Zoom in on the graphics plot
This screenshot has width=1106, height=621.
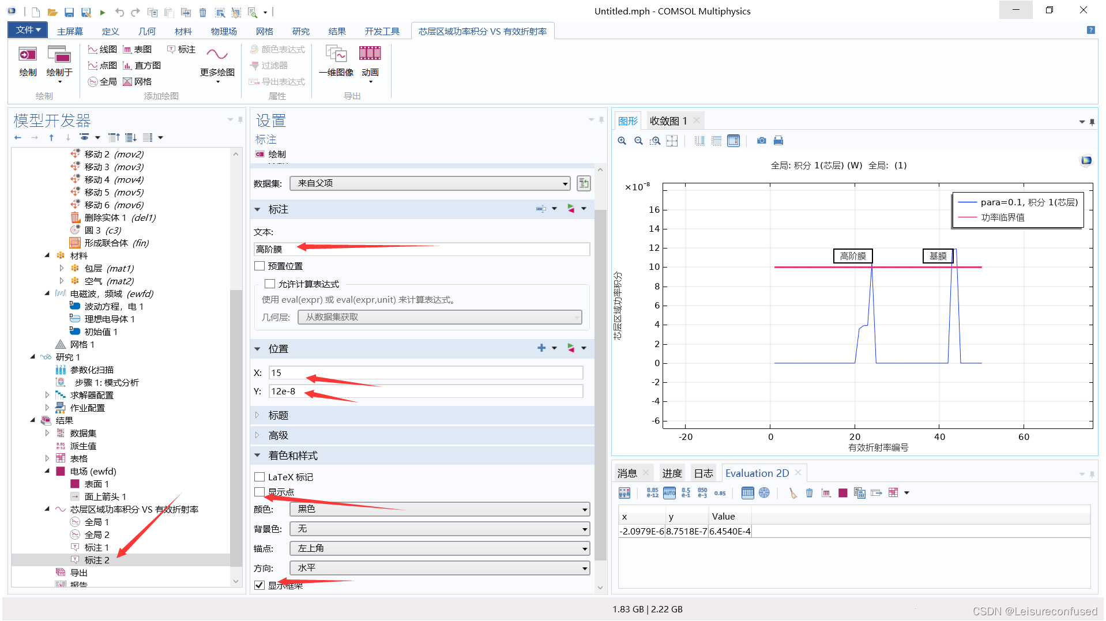pyautogui.click(x=622, y=141)
